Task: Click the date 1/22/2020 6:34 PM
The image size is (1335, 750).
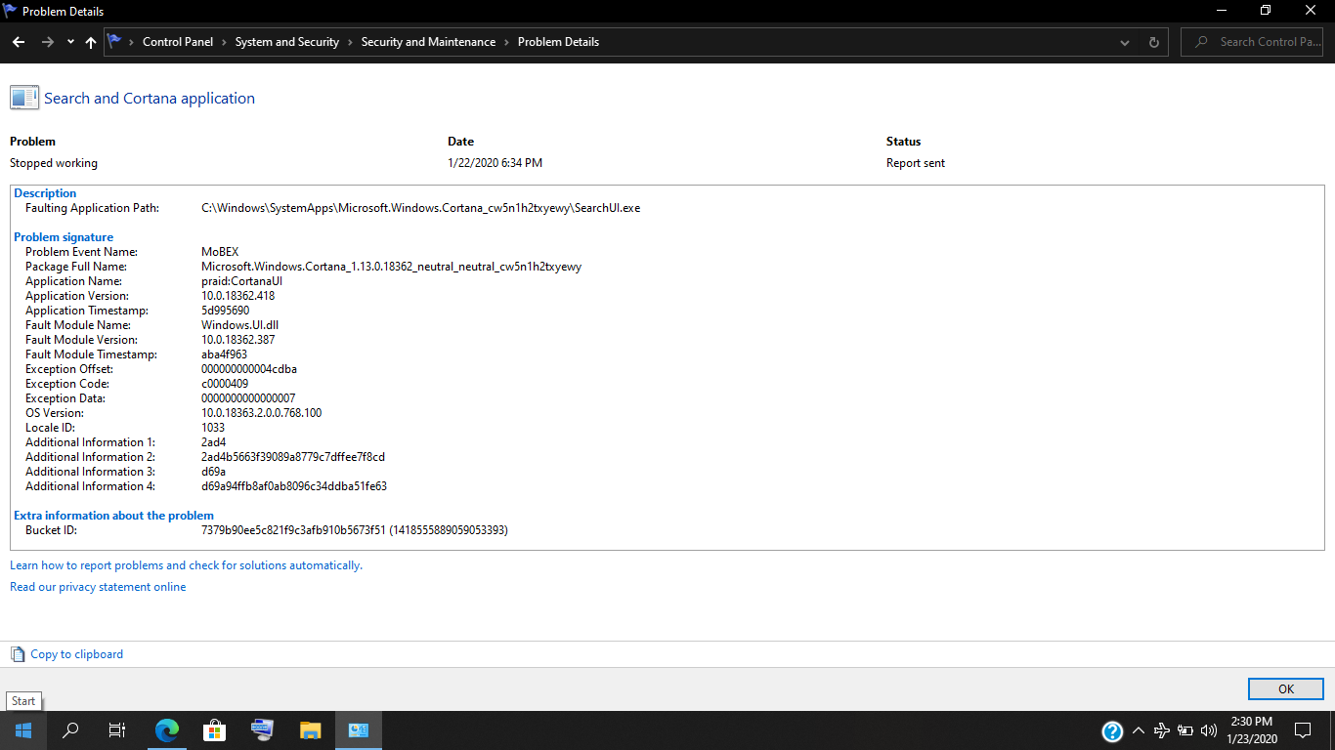Action: [x=495, y=163]
